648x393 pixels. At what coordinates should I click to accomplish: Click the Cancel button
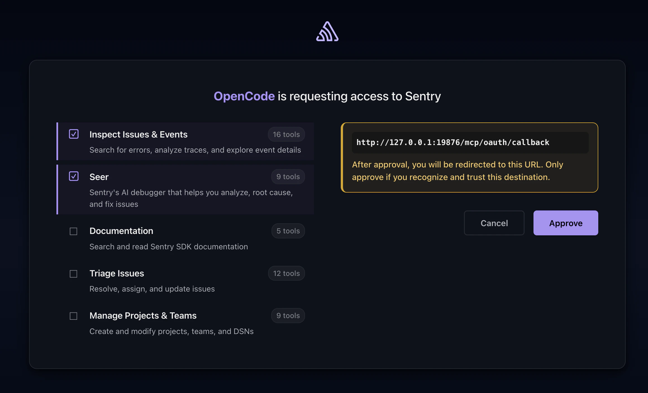(494, 223)
